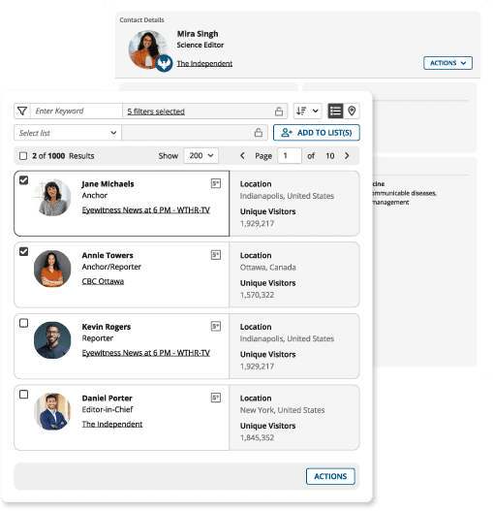Select the name Kevin Rogers
The width and height of the screenshot is (493, 511).
click(x=107, y=327)
